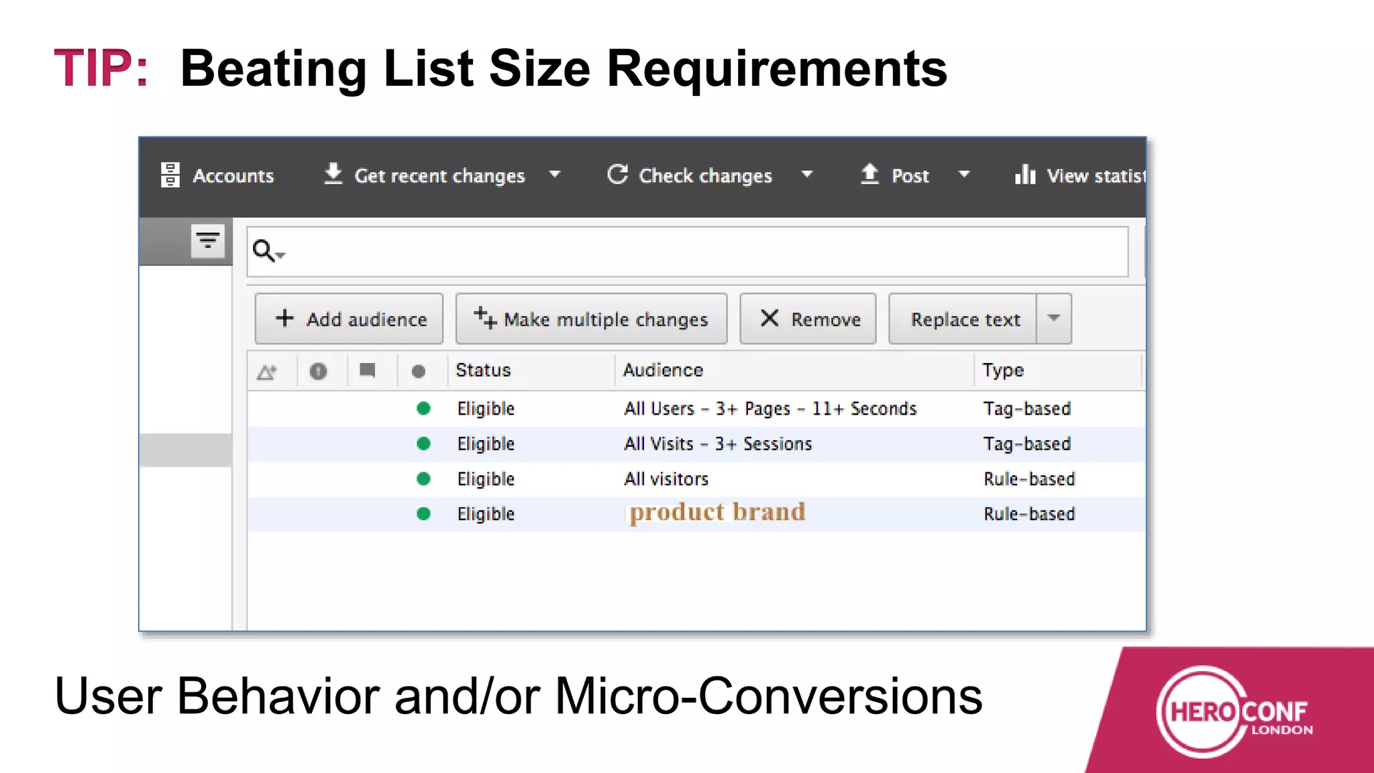Focus the search input field

(x=688, y=252)
